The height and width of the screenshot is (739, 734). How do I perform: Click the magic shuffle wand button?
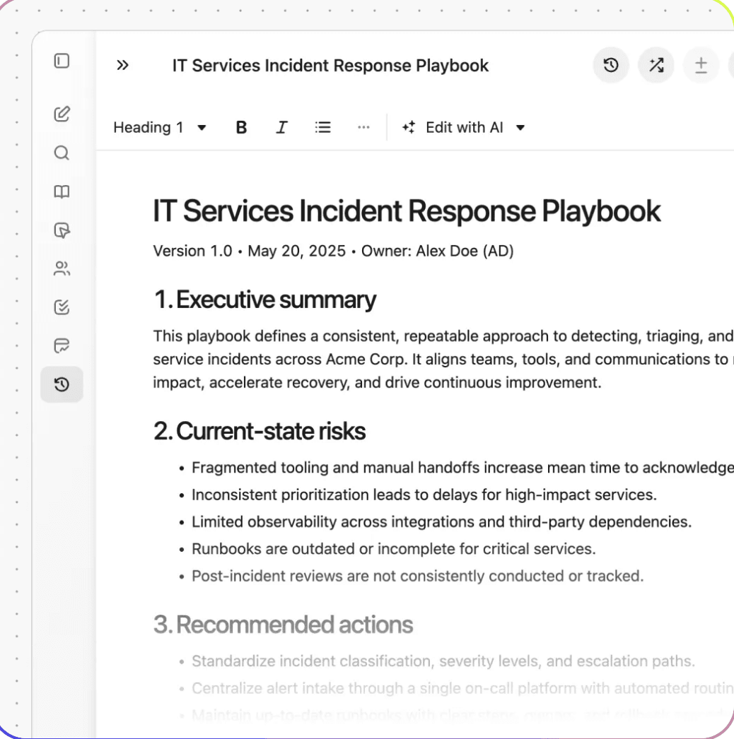click(x=656, y=65)
